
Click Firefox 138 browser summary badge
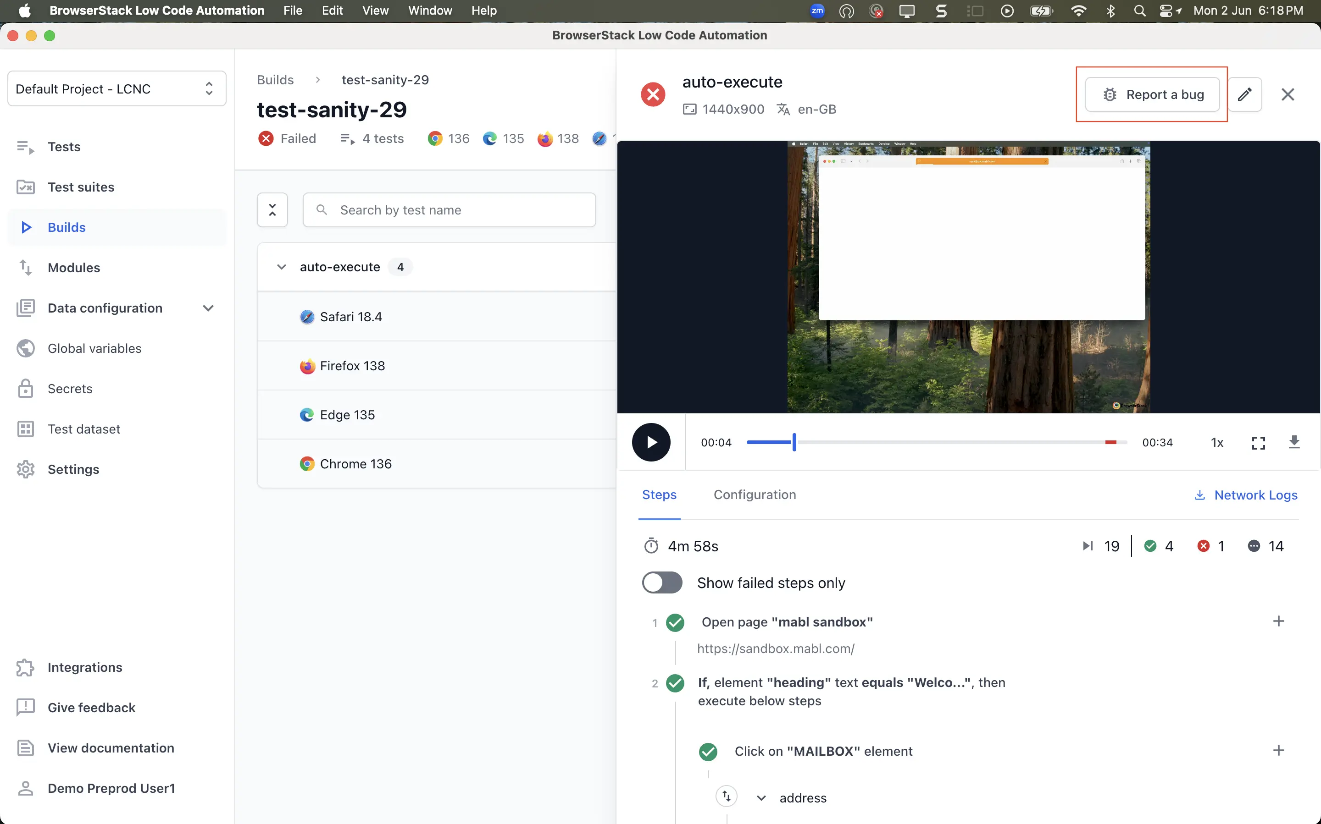558,138
